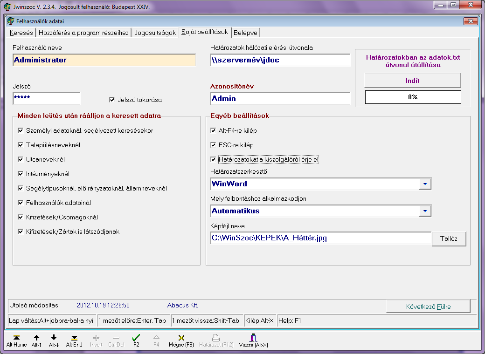Screen dimensions: 485x354
Task: Toggle Kifizetések/Zártak is látszódjanak checkbox
Action: [21, 231]
